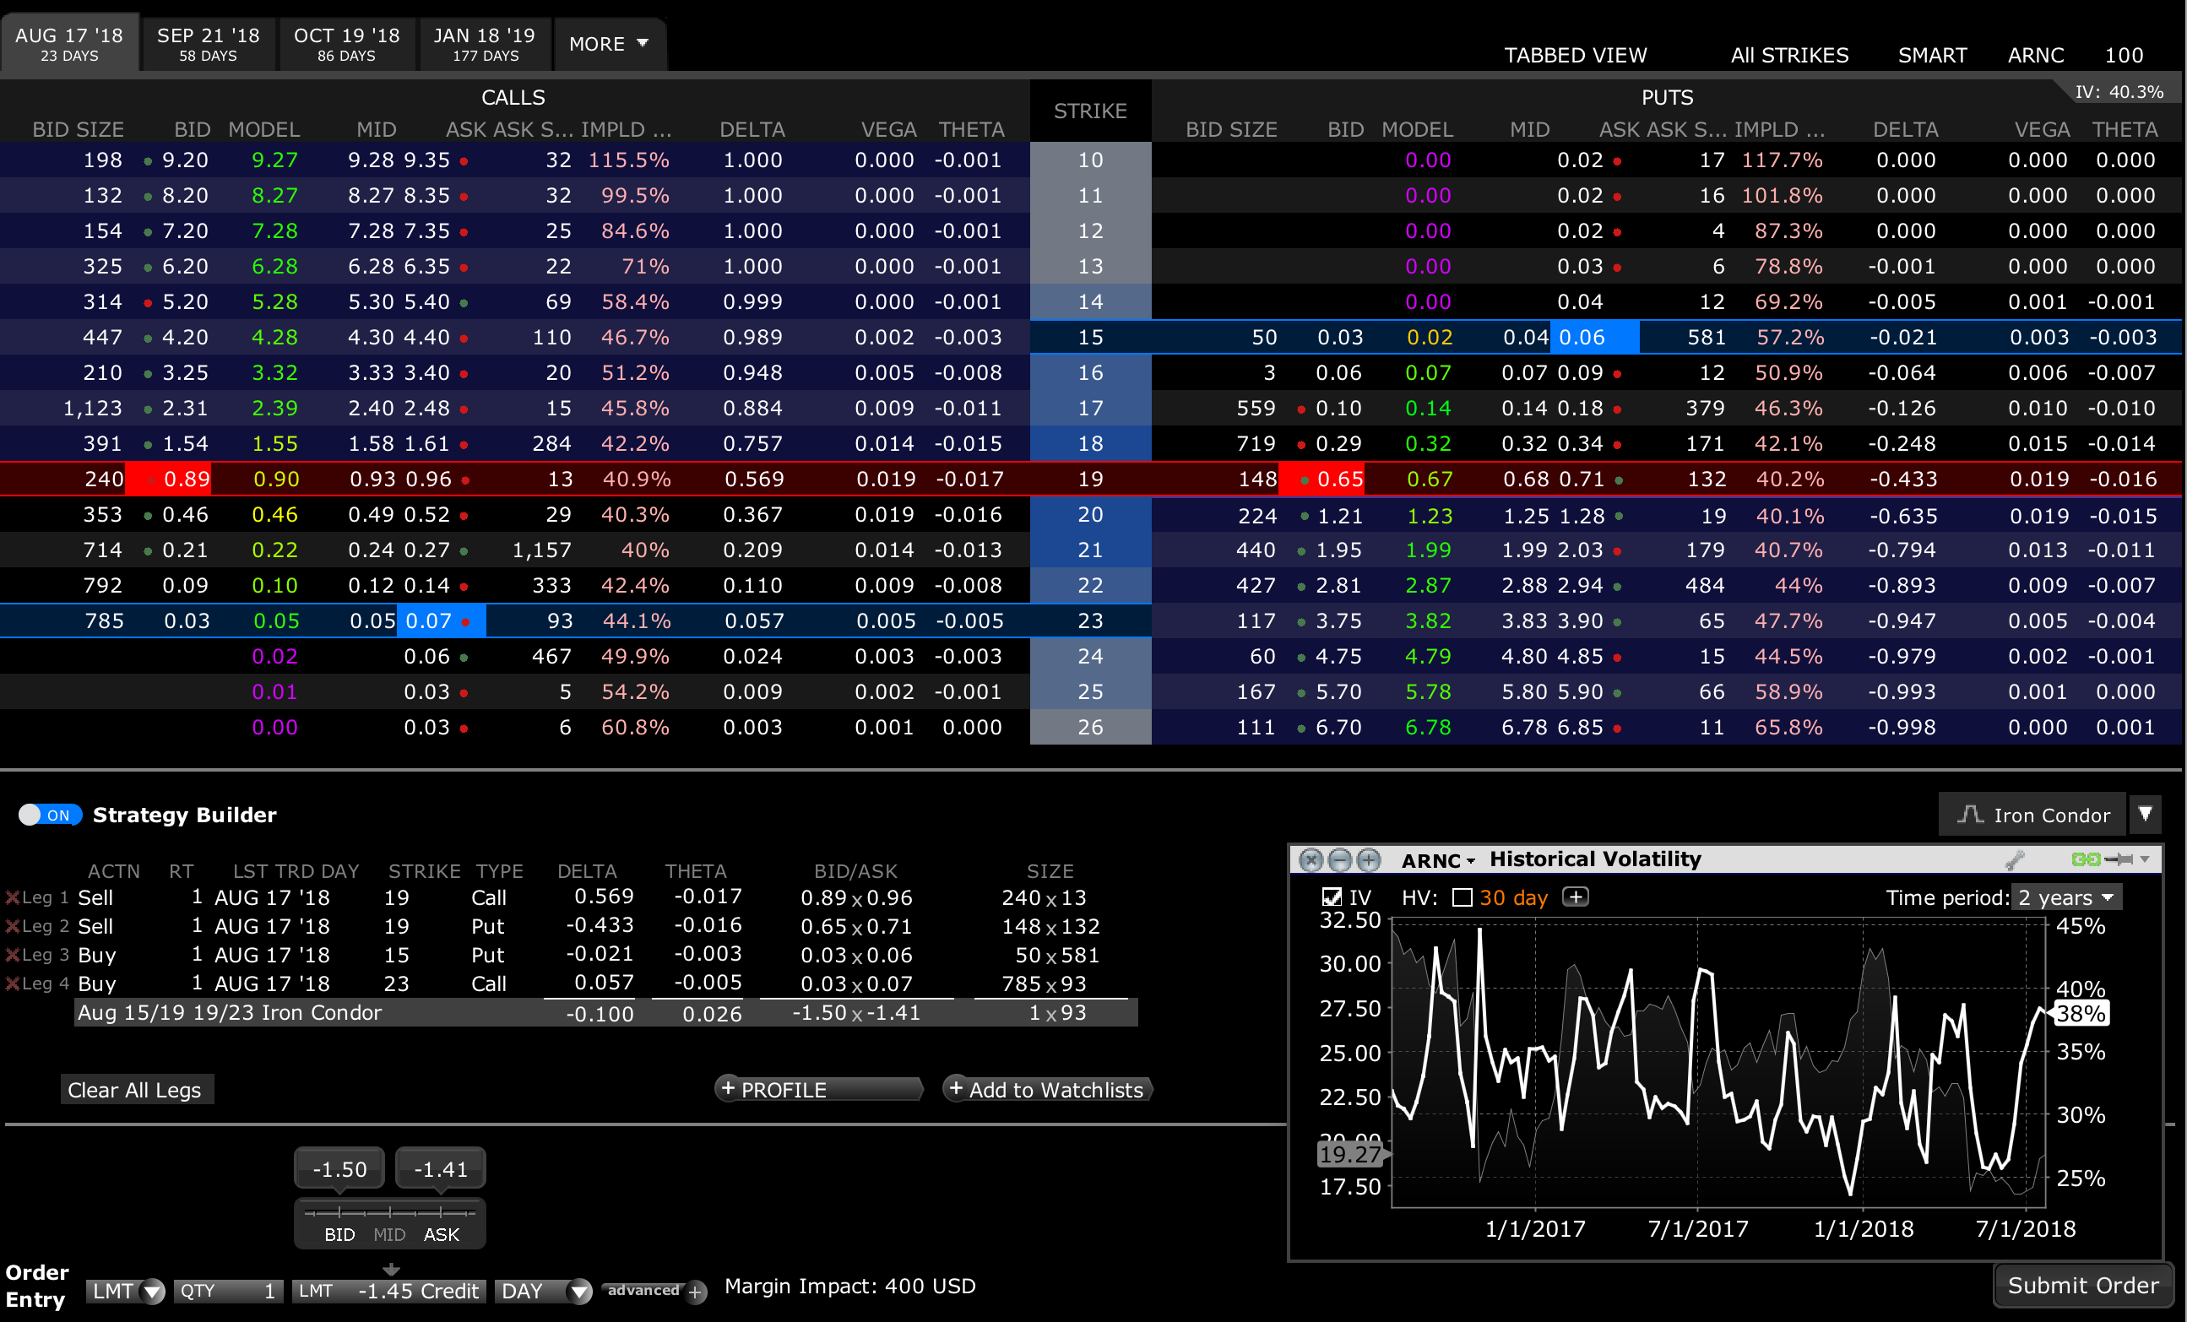2187x1322 pixels.
Task: Select the strike 20 cell
Action: coord(1090,515)
